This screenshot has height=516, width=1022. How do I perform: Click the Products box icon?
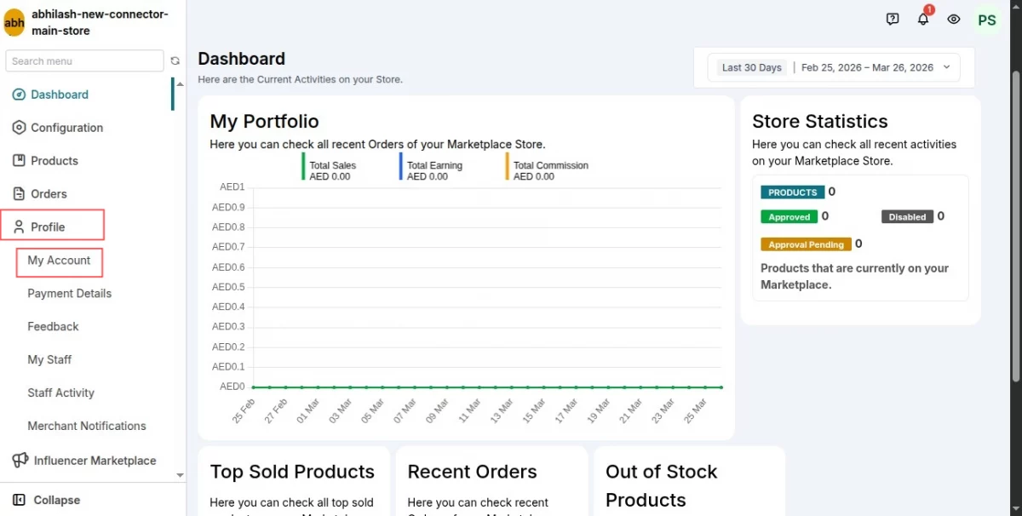pyautogui.click(x=19, y=161)
